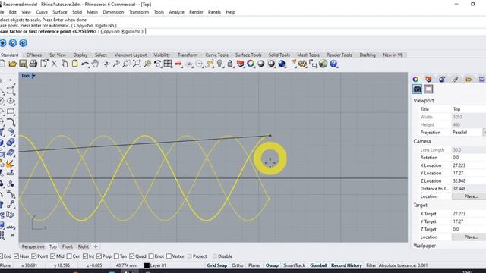486x273 pixels.
Task: Toggle the Quad osnap checkbox
Action: point(131,256)
